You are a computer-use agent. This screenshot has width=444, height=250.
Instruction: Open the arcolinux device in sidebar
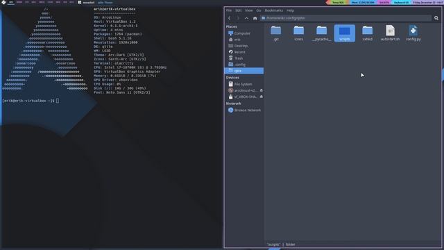click(242, 90)
